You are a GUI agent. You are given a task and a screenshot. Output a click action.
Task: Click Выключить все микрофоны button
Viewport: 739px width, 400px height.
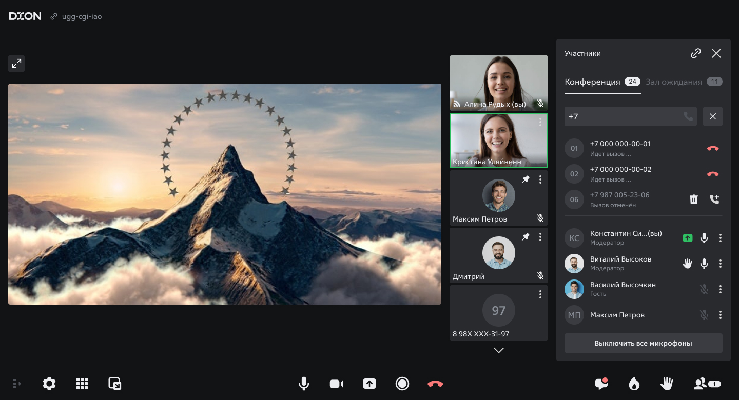click(644, 343)
